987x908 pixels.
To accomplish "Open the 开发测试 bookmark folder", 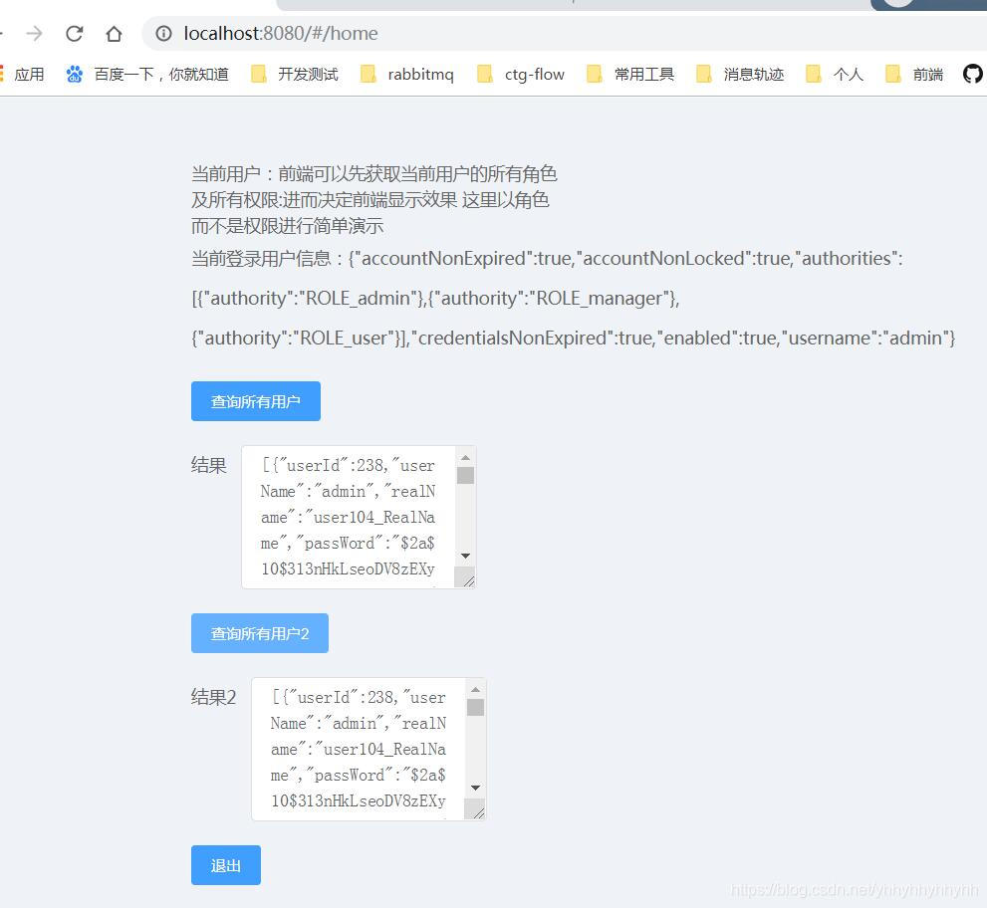I will (295, 75).
